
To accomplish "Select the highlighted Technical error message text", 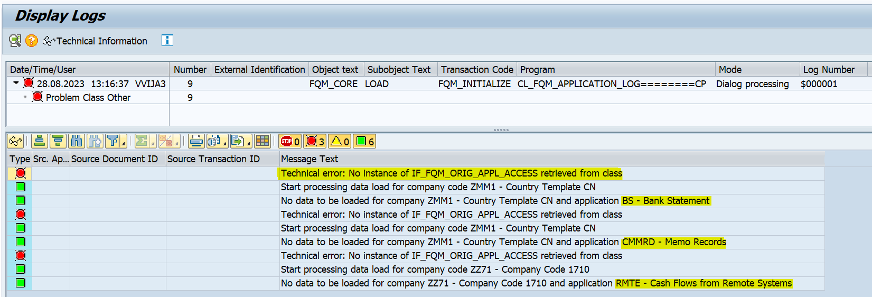I will click(x=452, y=173).
